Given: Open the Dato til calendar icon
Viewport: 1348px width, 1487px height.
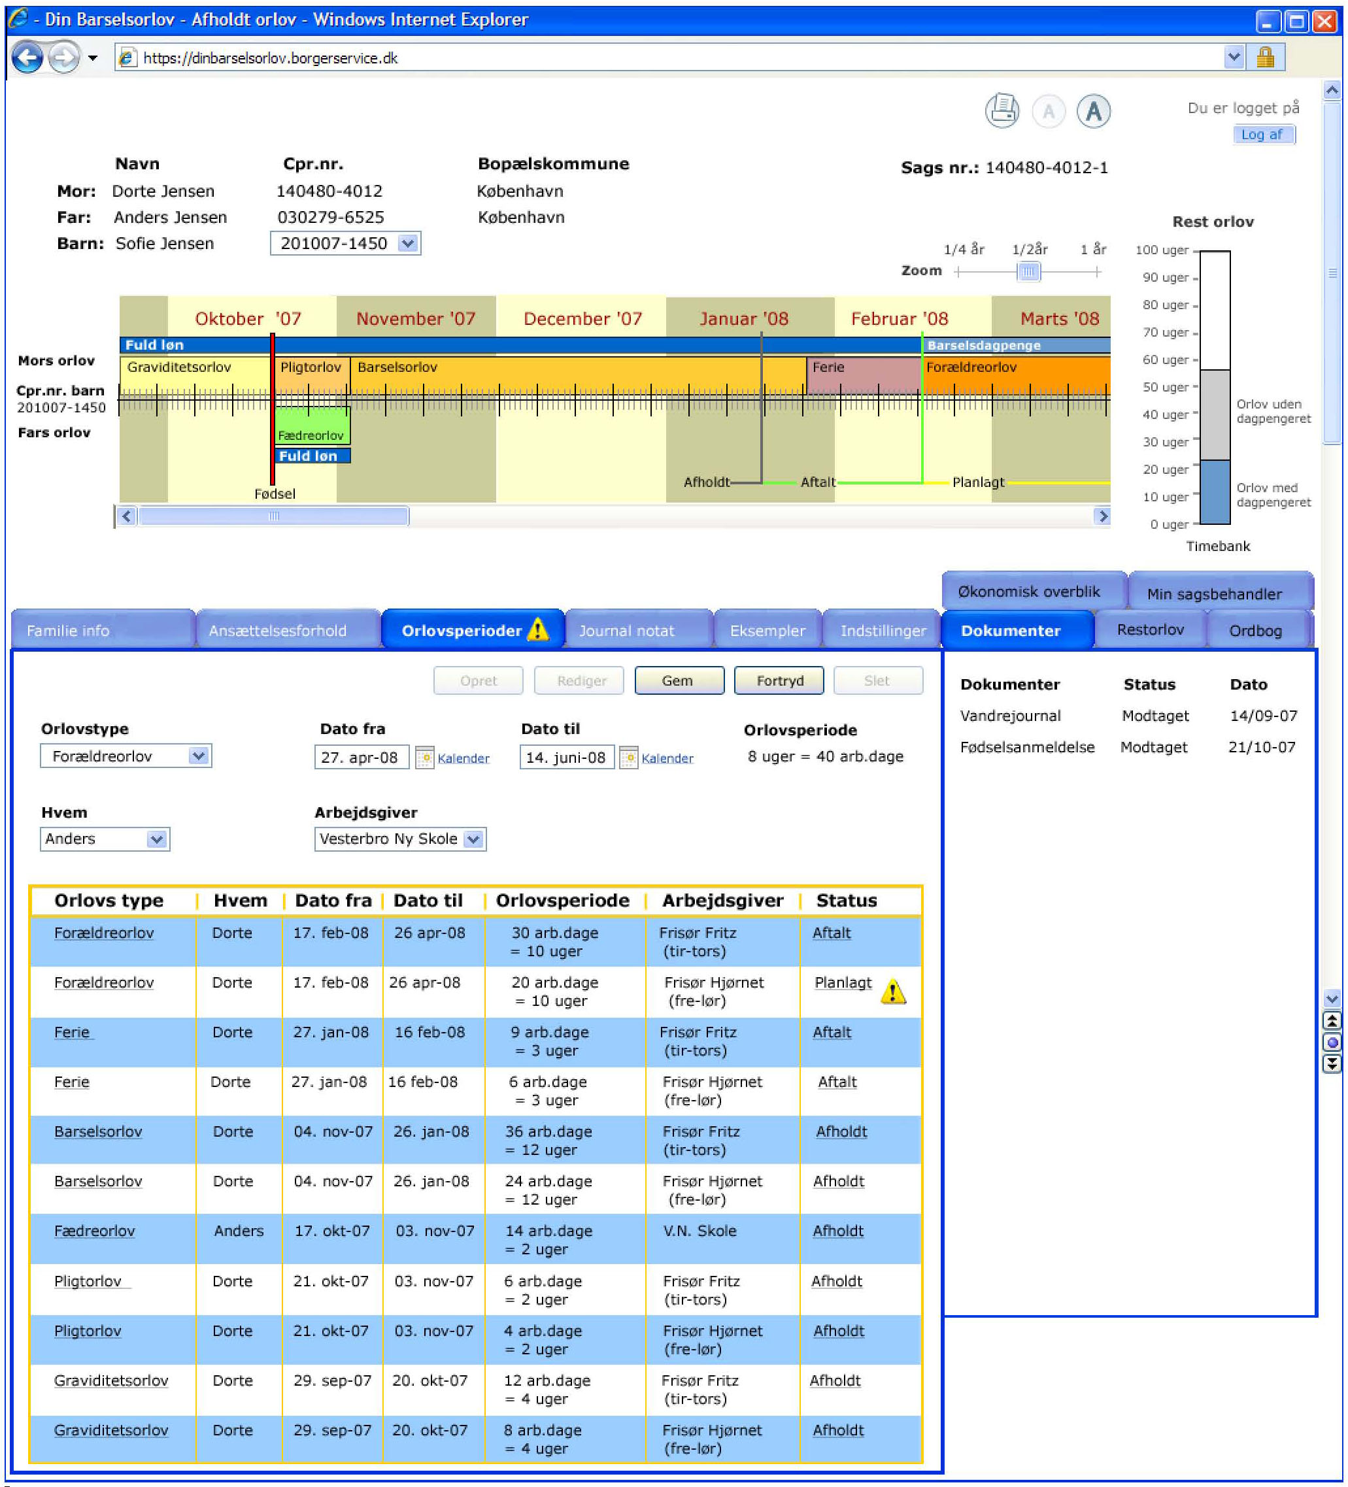Looking at the screenshot, I should coord(628,758).
